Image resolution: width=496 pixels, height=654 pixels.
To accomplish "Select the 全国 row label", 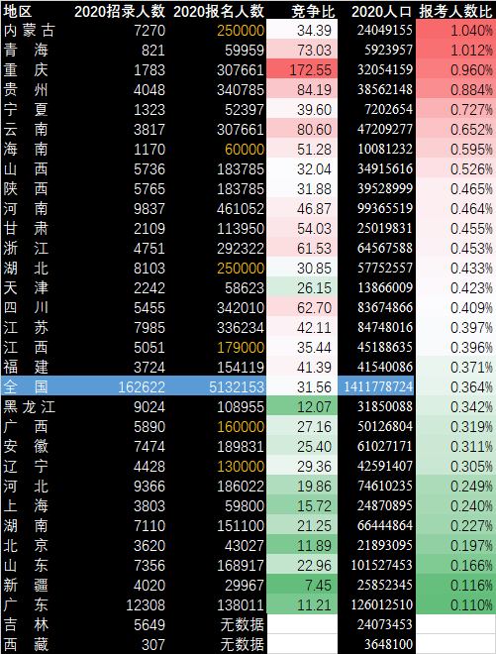I will (x=26, y=387).
